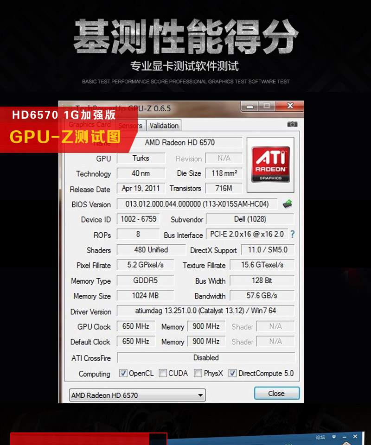This screenshot has width=371, height=445.
Task: Click the Device ID value 1002 - 6759
Action: tap(139, 219)
